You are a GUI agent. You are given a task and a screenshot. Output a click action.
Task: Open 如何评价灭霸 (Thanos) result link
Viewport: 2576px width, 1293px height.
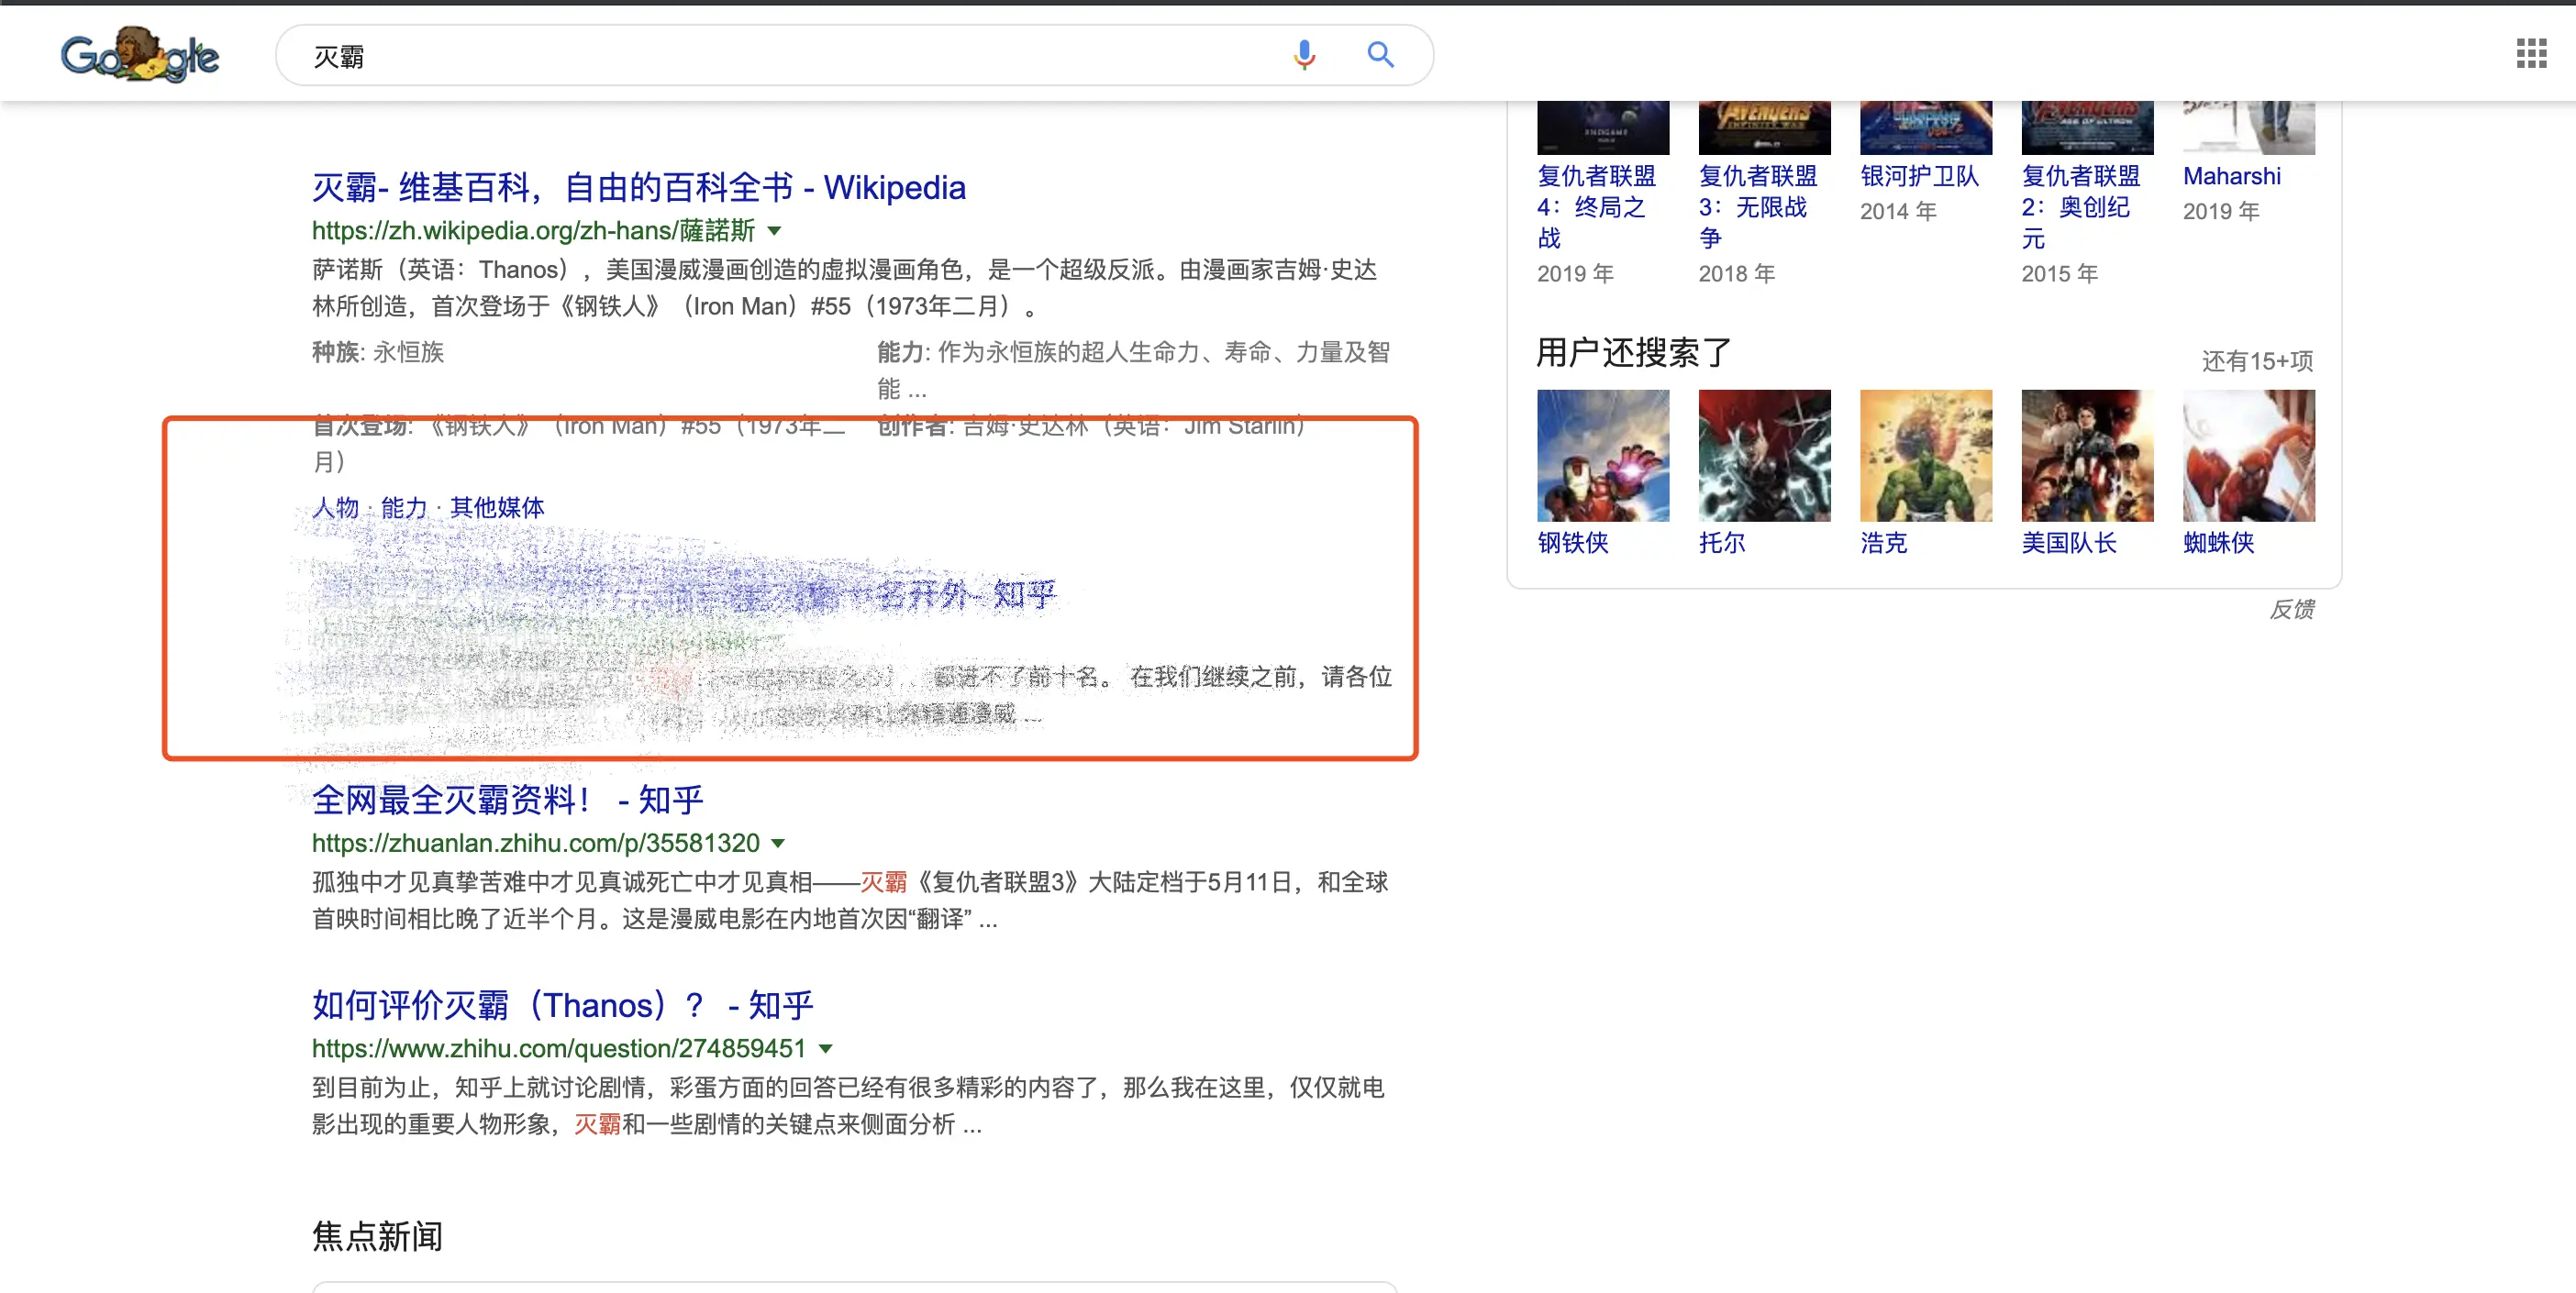tap(562, 1005)
